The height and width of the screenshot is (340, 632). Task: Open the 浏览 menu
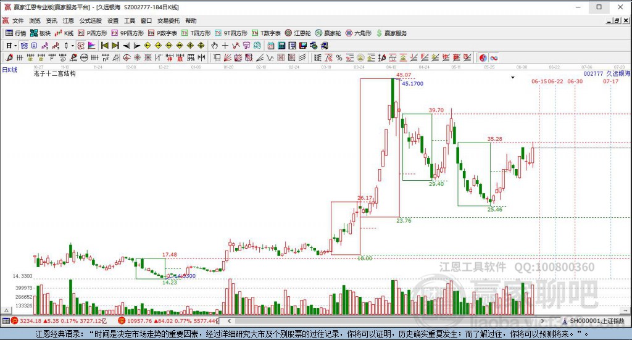(x=35, y=20)
